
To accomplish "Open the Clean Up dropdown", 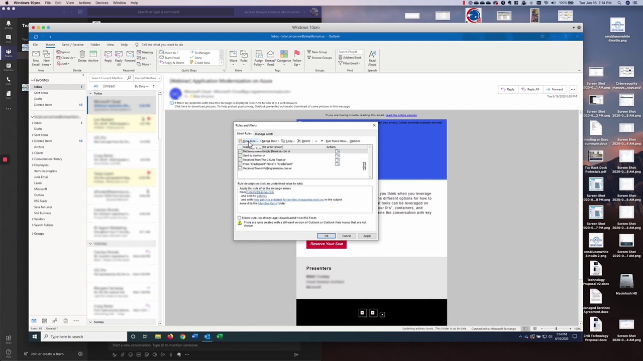I will pyautogui.click(x=66, y=58).
